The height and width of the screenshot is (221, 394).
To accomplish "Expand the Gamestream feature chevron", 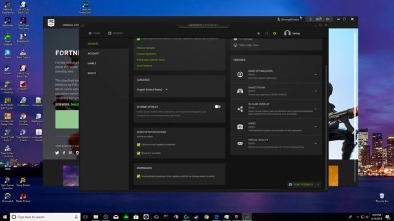I will (316, 91).
